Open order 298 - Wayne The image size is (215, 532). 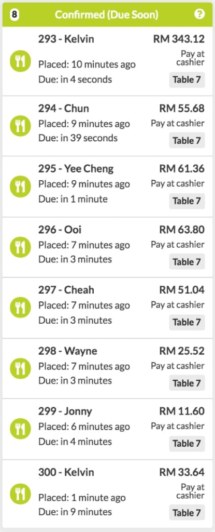[x=108, y=368]
